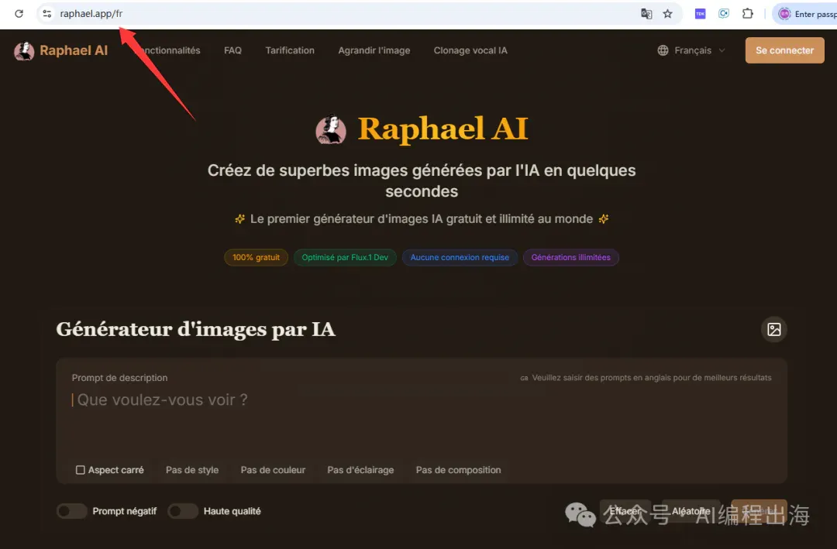Click the Raphael AI navbar brand text
Screen dimensions: 837x549
pos(74,50)
